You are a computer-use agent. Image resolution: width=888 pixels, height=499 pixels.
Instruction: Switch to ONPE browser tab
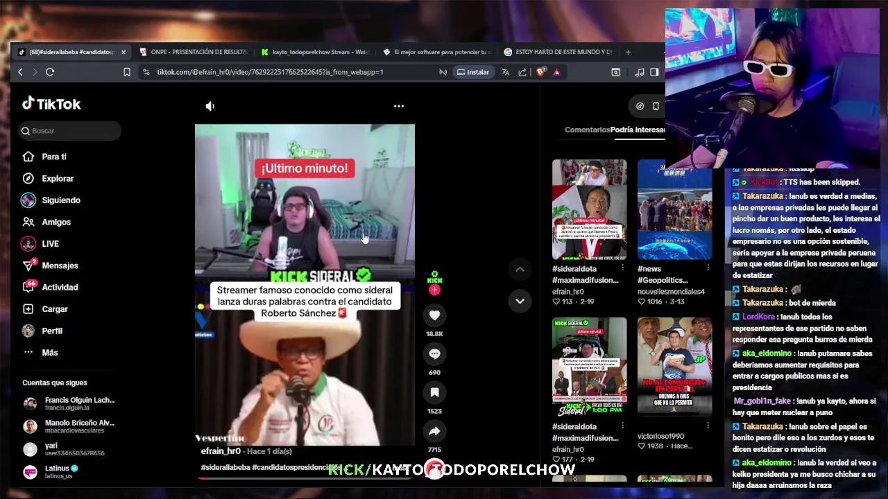coord(194,52)
